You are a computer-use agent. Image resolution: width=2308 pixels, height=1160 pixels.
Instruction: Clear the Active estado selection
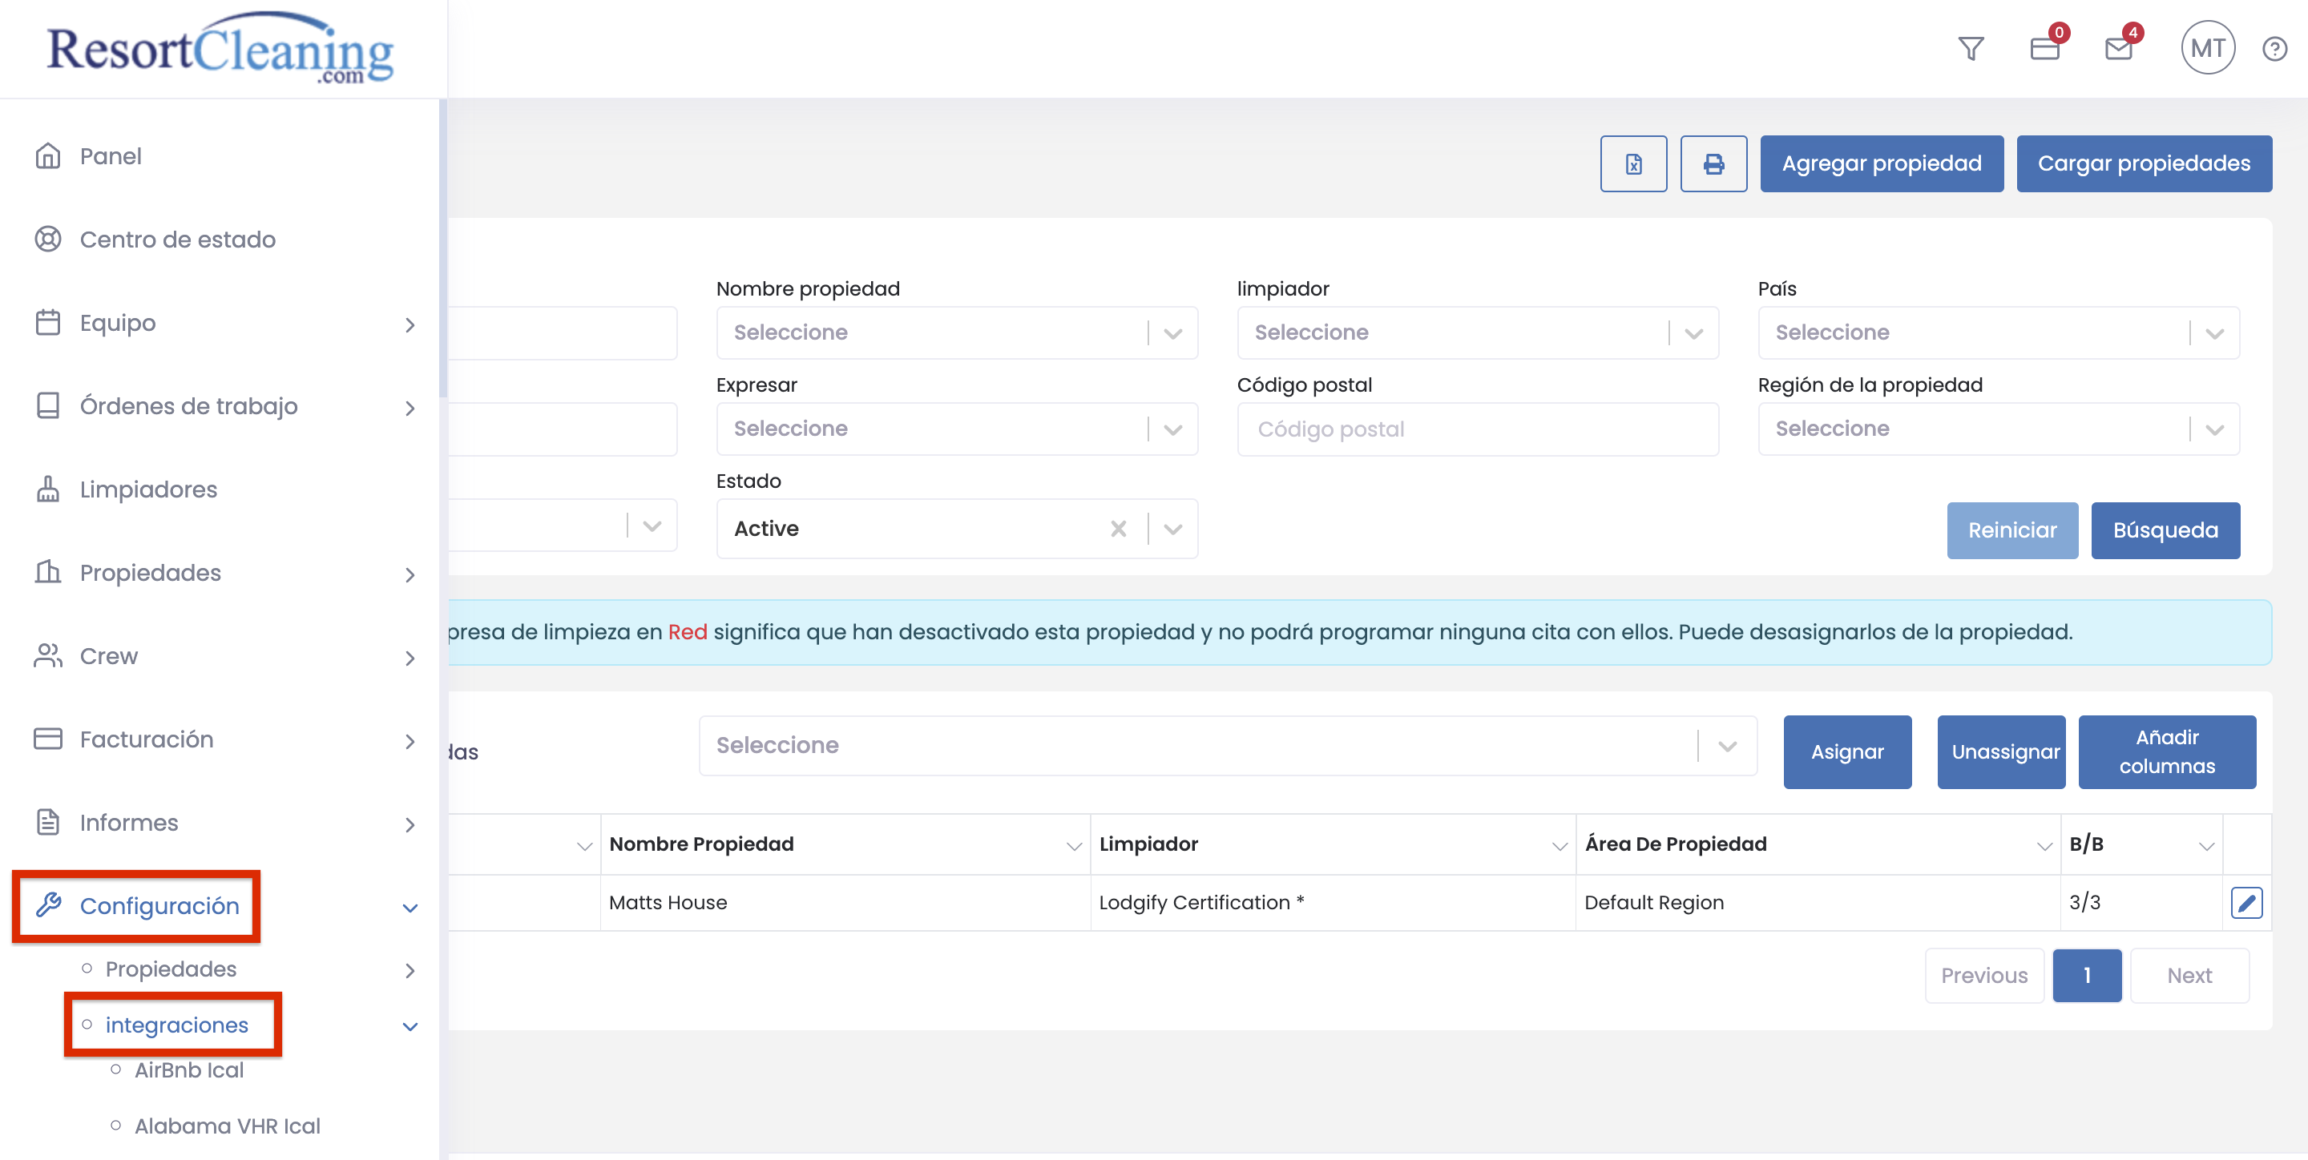(1118, 529)
